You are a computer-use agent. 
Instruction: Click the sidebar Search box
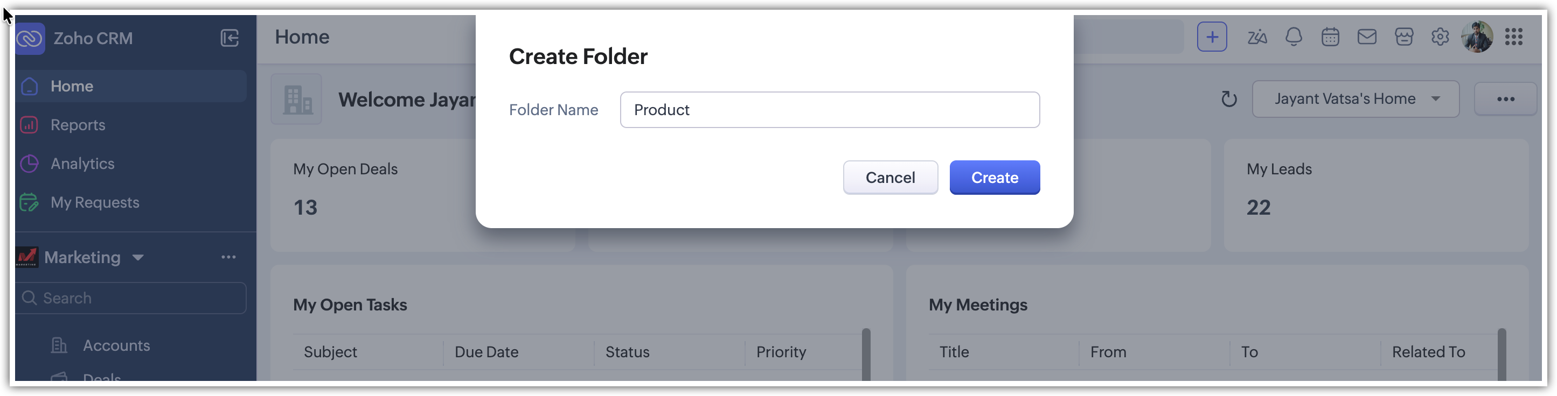[132, 298]
